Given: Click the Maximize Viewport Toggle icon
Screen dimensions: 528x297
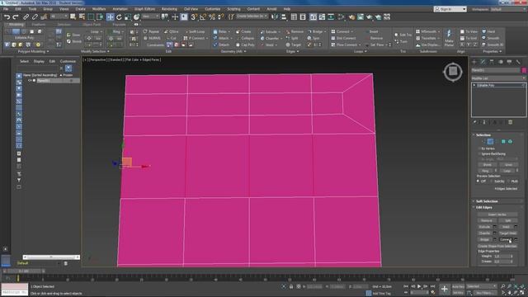Looking at the screenshot, I should click(522, 293).
